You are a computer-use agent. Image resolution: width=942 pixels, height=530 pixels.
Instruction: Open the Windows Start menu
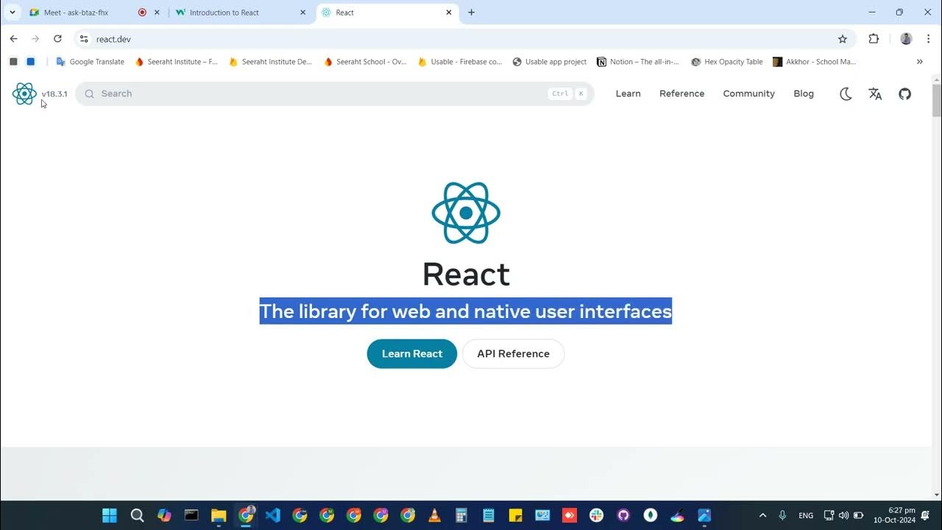tap(110, 515)
